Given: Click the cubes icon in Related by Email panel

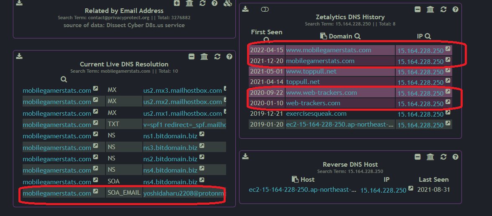Looking at the screenshot, I should 227,3.
